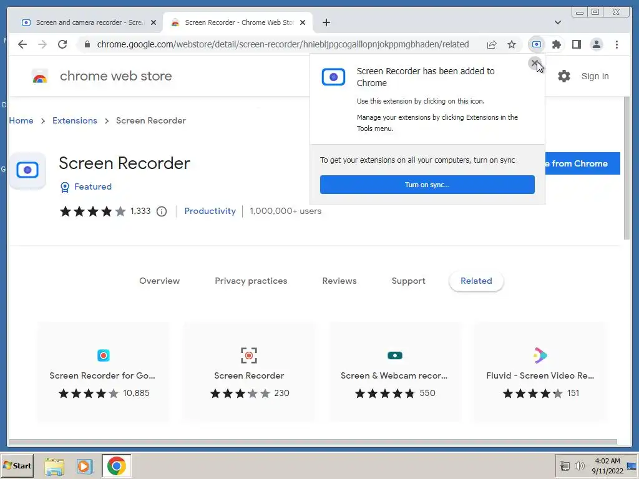
Task: Open web store settings gear
Action: point(564,76)
